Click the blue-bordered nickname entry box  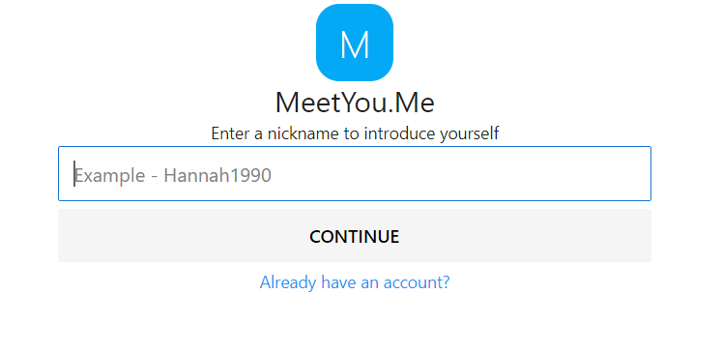[x=355, y=174]
